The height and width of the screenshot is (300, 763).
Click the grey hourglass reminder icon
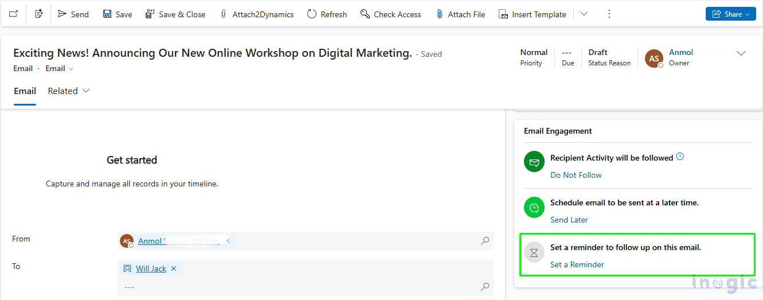point(534,252)
